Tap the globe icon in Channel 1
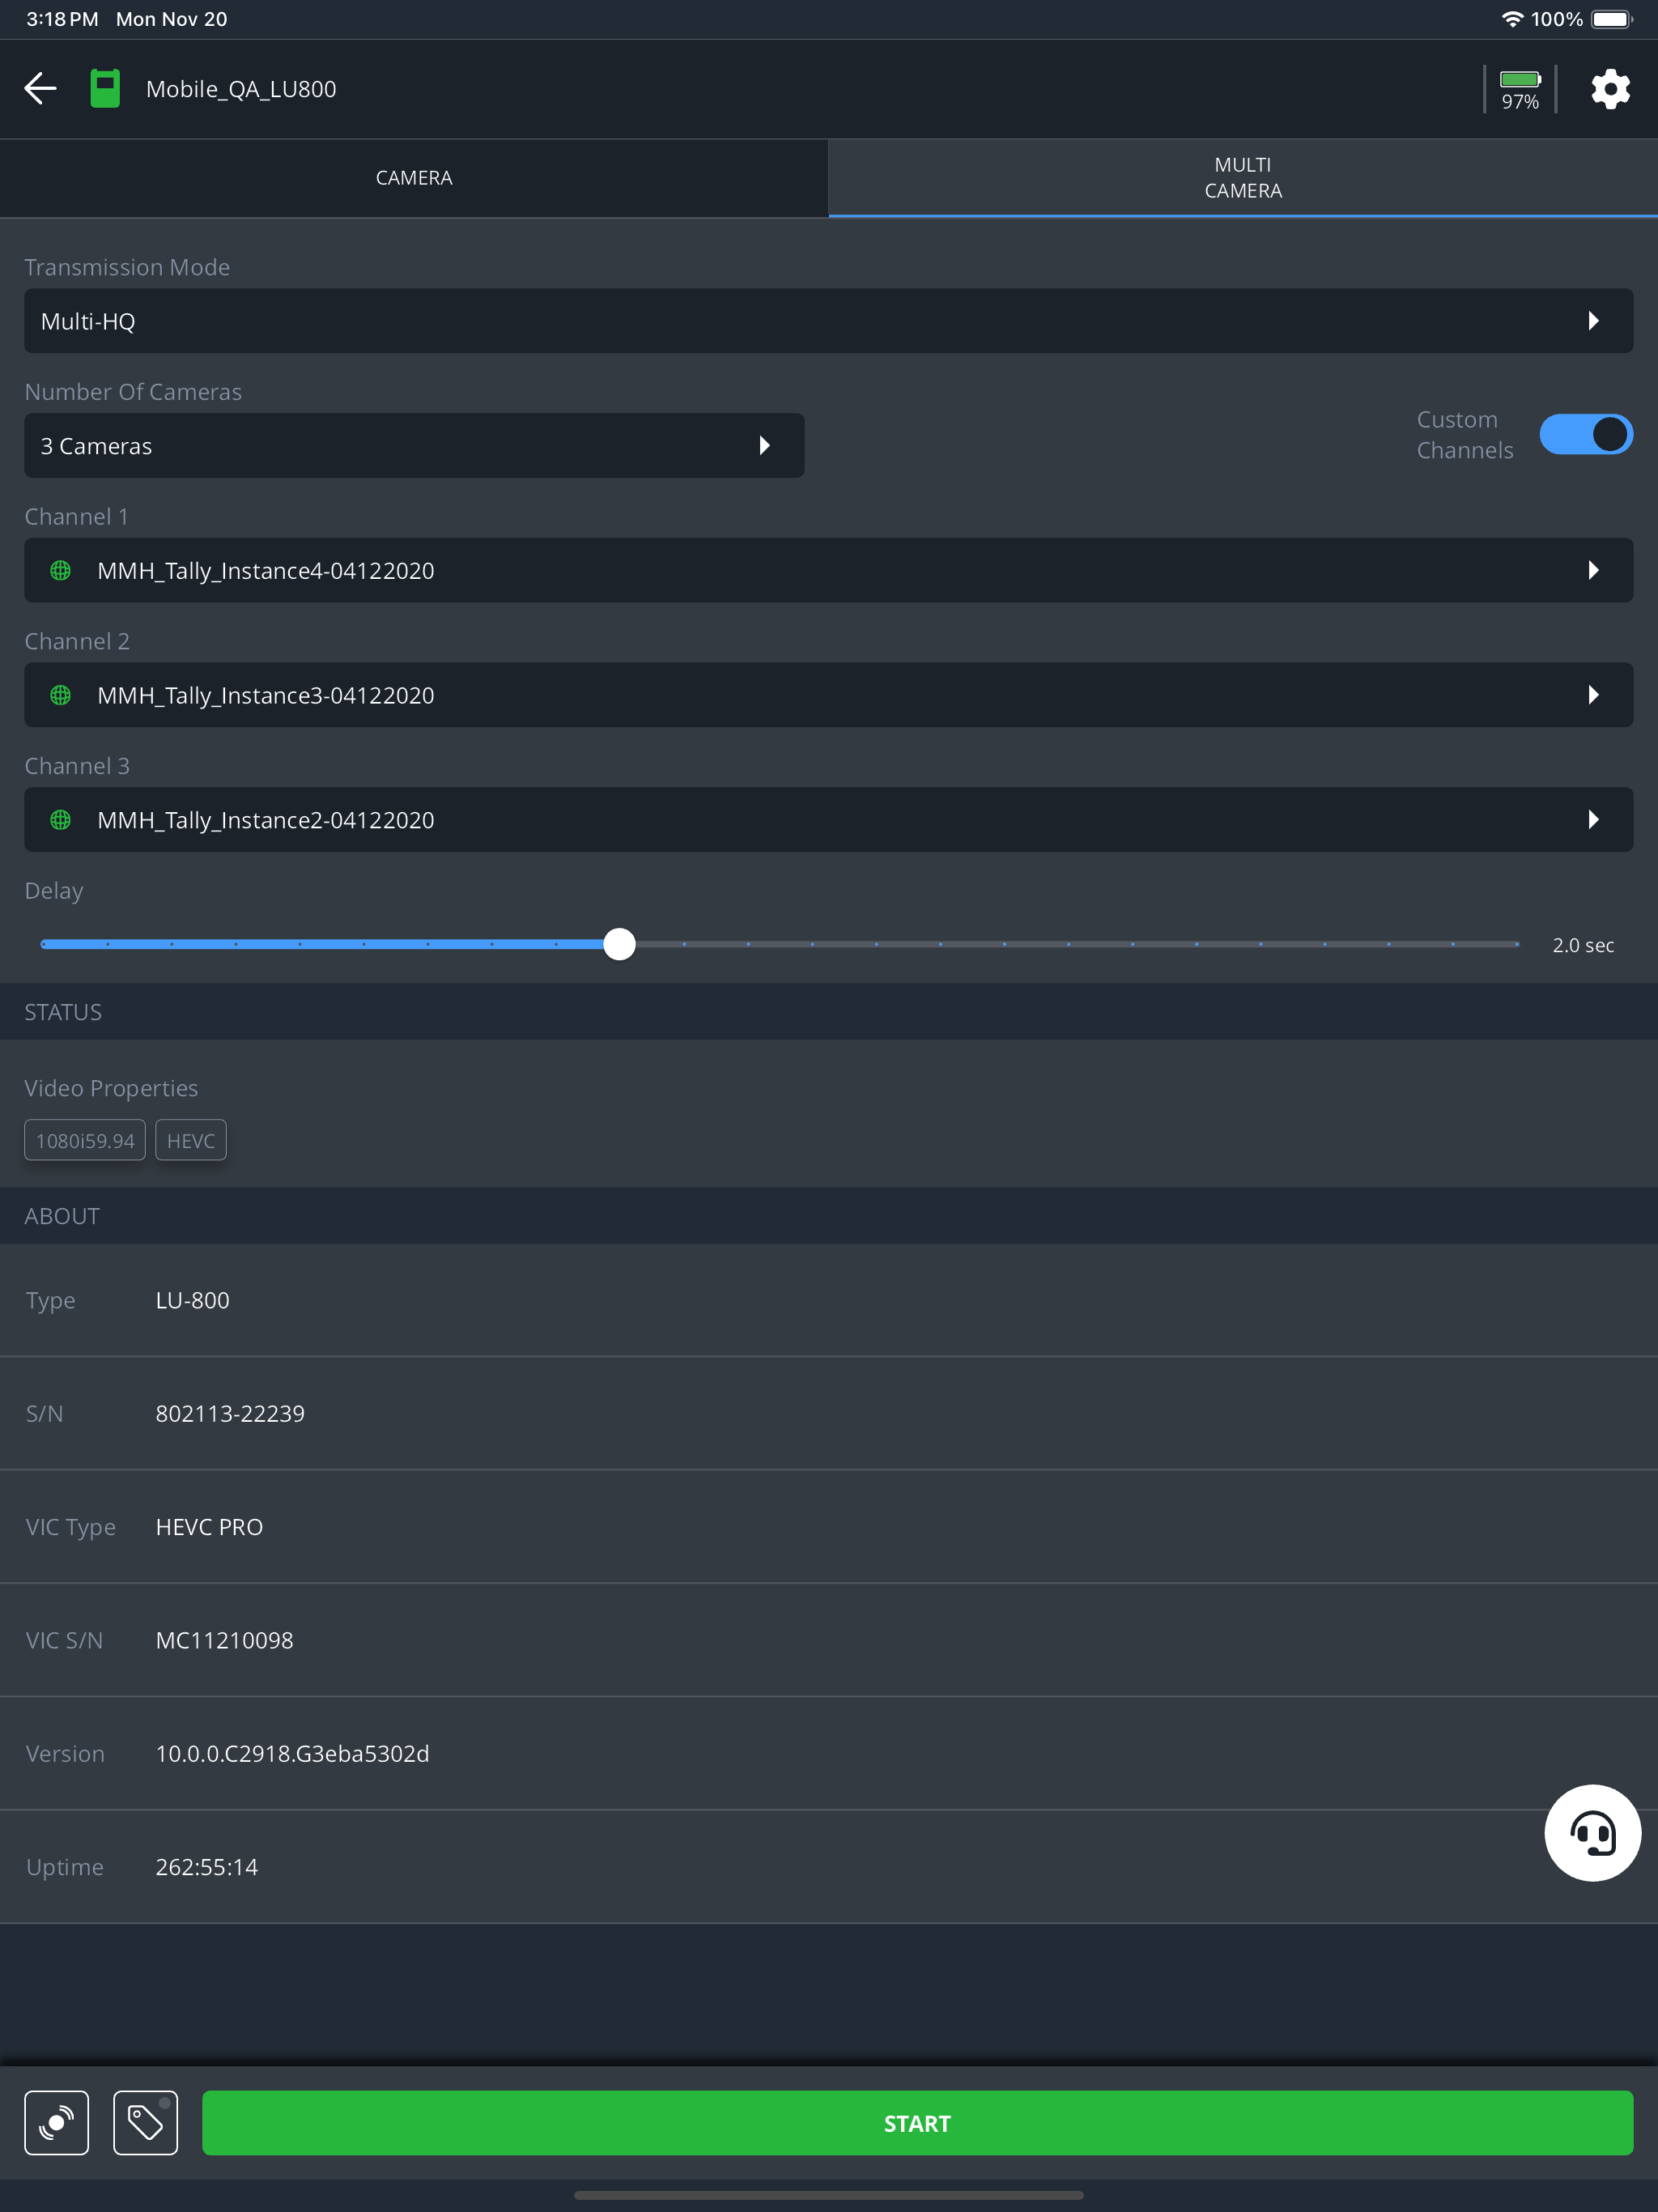 point(60,570)
